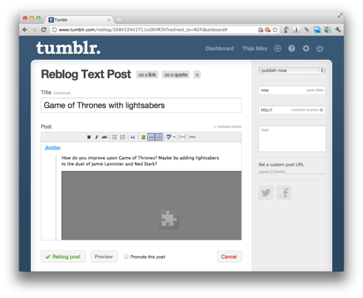
Task: Click the Preview button
Action: pyautogui.click(x=103, y=257)
